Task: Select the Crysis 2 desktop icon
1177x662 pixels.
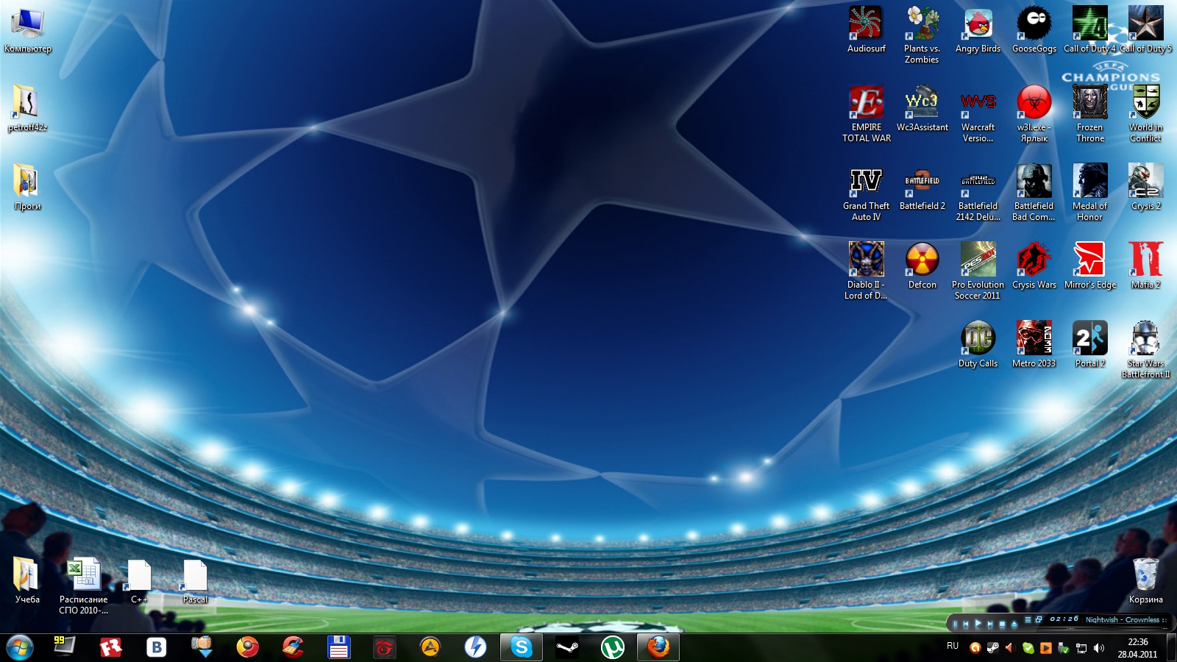Action: point(1146,187)
